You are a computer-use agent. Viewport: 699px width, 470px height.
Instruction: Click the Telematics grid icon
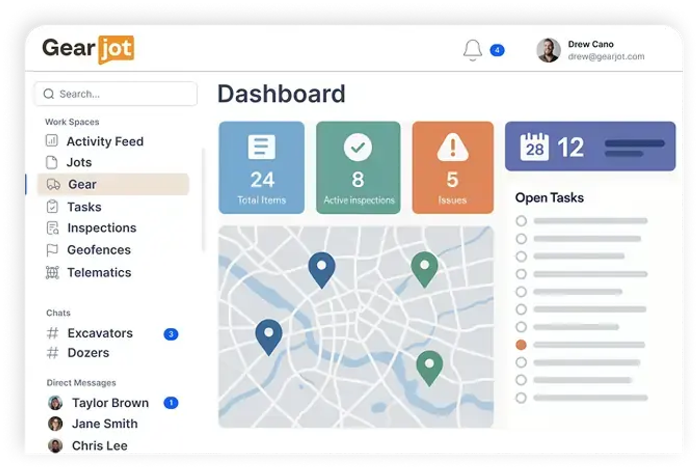pyautogui.click(x=52, y=272)
